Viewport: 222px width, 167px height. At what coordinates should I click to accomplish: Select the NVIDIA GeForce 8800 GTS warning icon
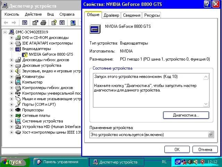click(x=25, y=54)
